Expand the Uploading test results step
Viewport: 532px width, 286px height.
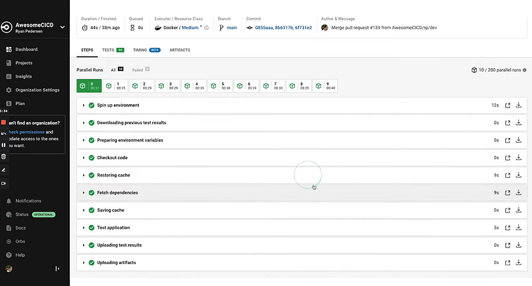click(84, 245)
